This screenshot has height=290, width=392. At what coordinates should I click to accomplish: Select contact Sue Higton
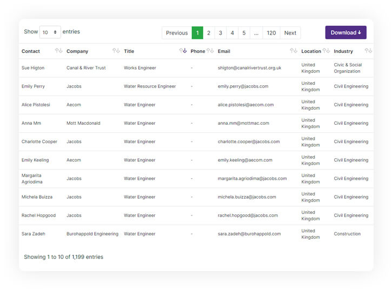33,68
